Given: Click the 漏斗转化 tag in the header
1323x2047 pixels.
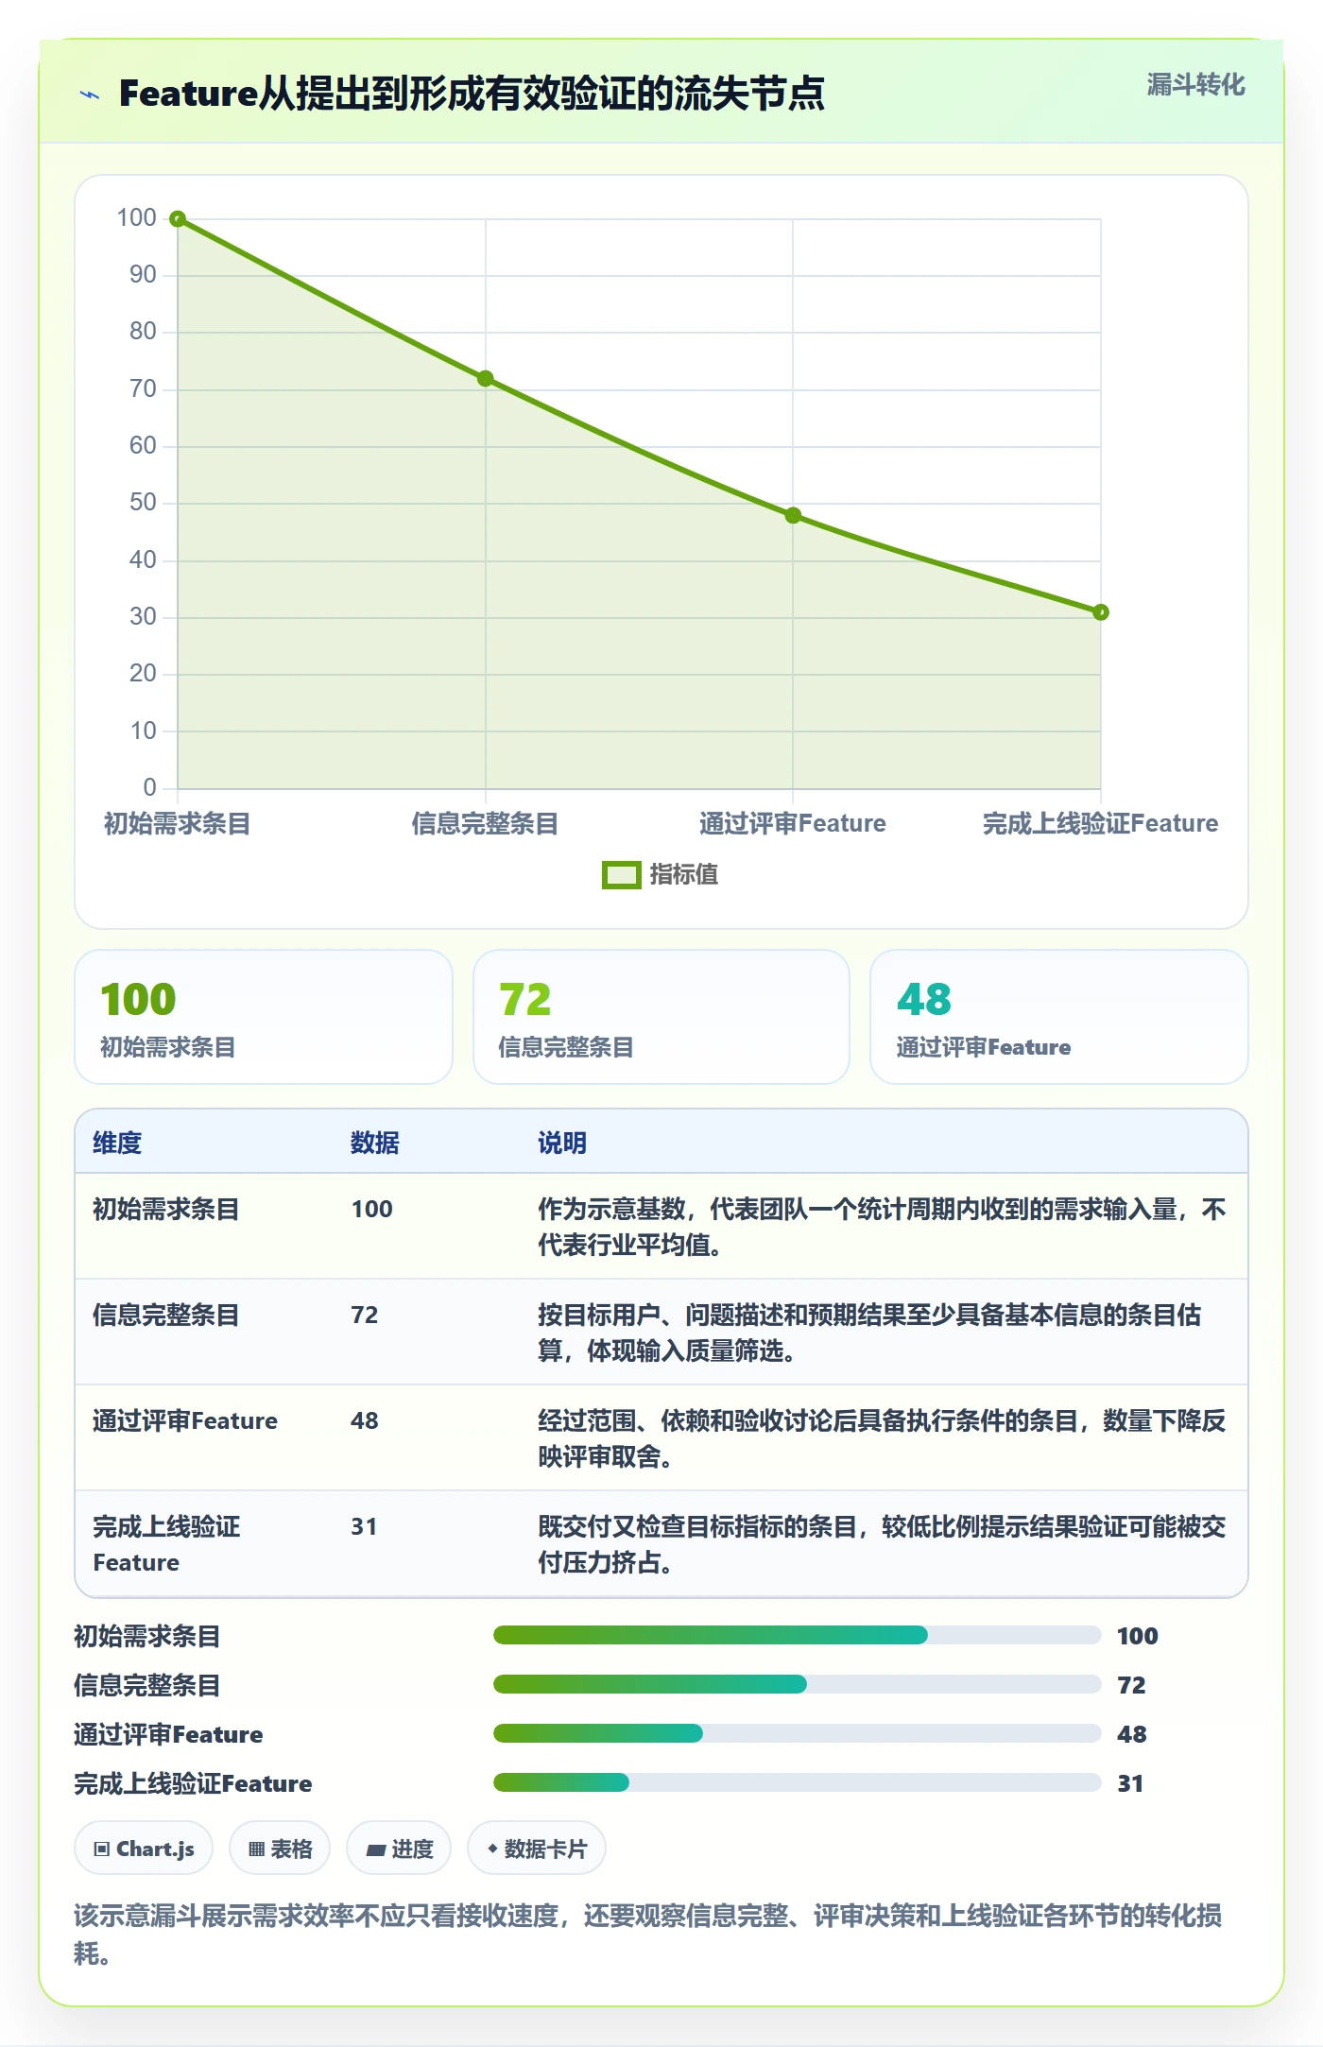Looking at the screenshot, I should [x=1195, y=85].
